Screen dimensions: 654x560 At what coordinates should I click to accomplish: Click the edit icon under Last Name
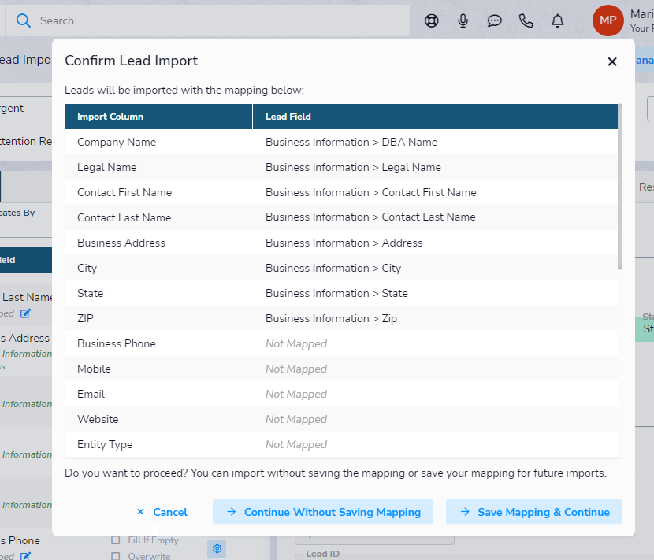[x=25, y=313]
